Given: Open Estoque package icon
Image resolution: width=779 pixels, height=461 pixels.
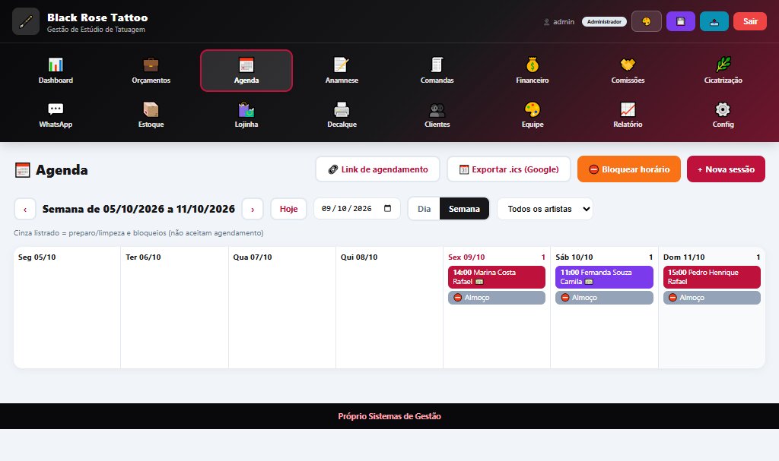Looking at the screenshot, I should pos(151,109).
